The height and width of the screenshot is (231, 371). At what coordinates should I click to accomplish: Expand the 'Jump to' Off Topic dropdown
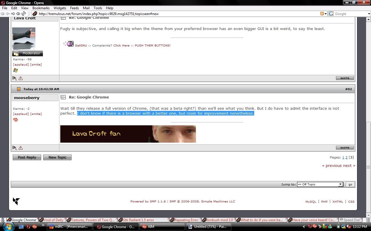(x=320, y=184)
